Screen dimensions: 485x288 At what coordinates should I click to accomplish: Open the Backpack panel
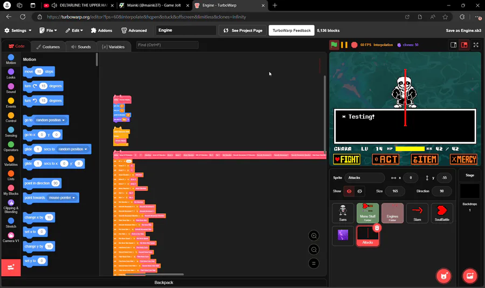[164, 283]
